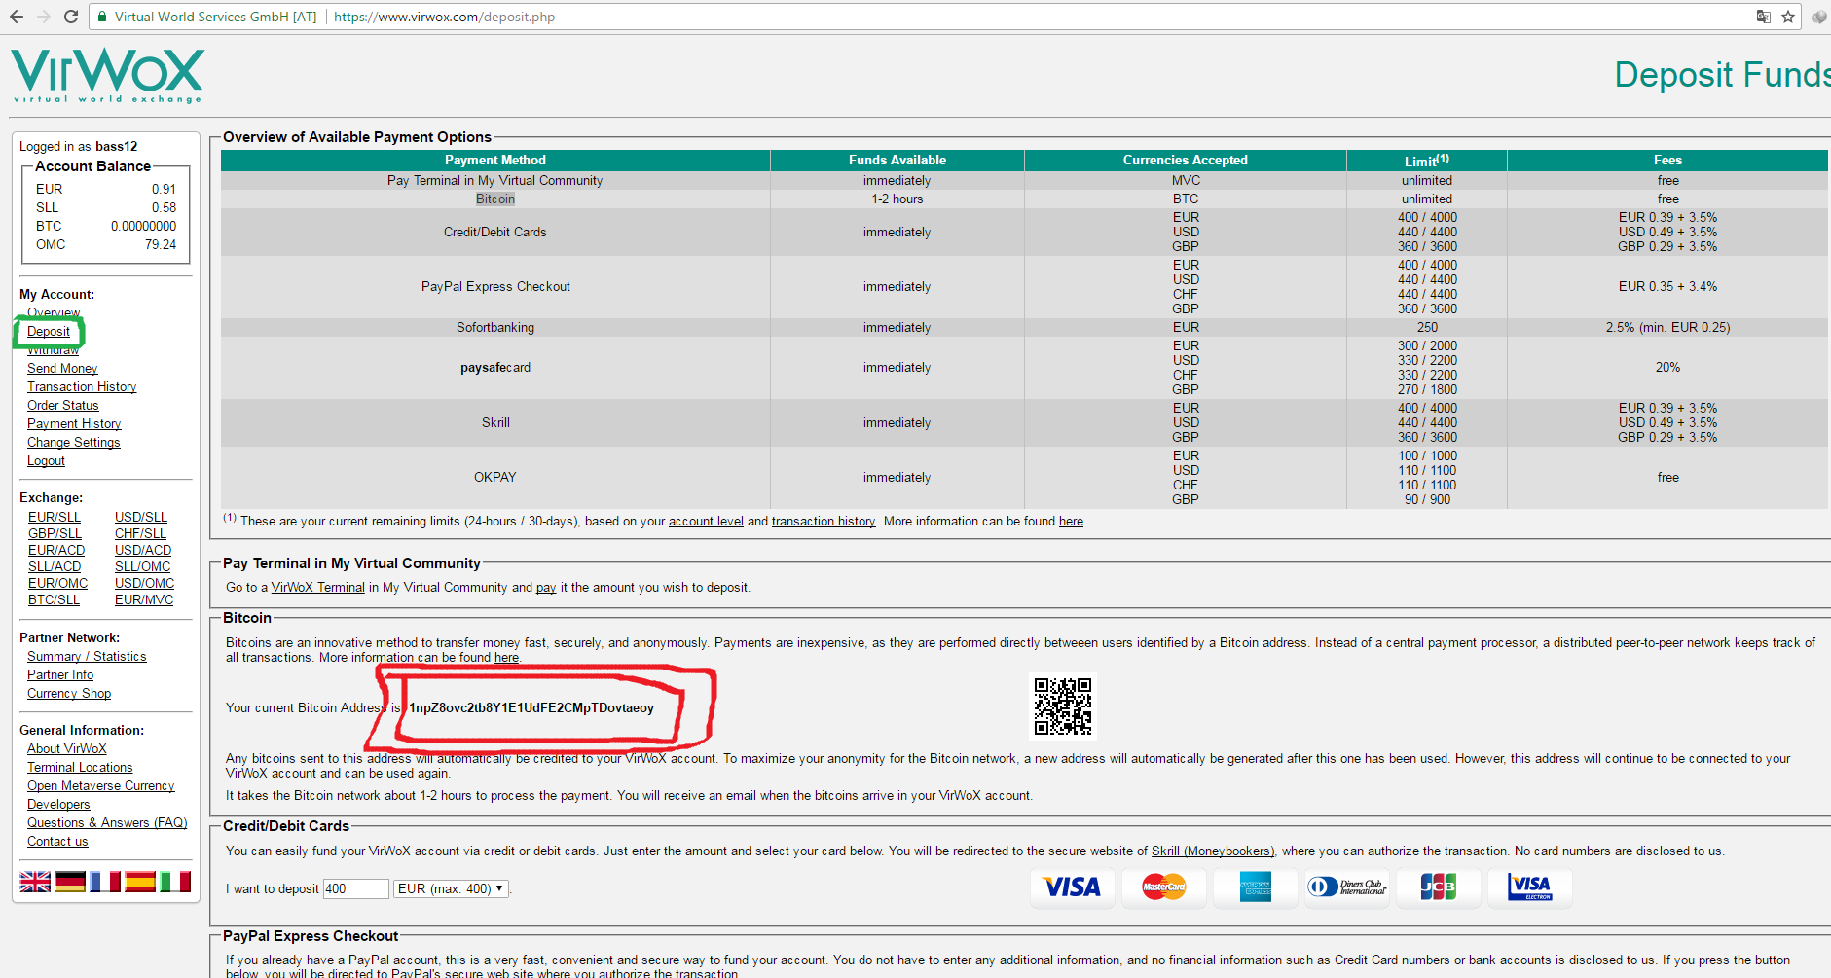This screenshot has width=1831, height=978.
Task: Open the USD/SLL exchange
Action: tap(141, 517)
